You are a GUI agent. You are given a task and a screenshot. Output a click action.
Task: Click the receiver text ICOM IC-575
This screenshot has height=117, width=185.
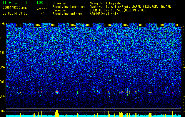(x=99, y=10)
